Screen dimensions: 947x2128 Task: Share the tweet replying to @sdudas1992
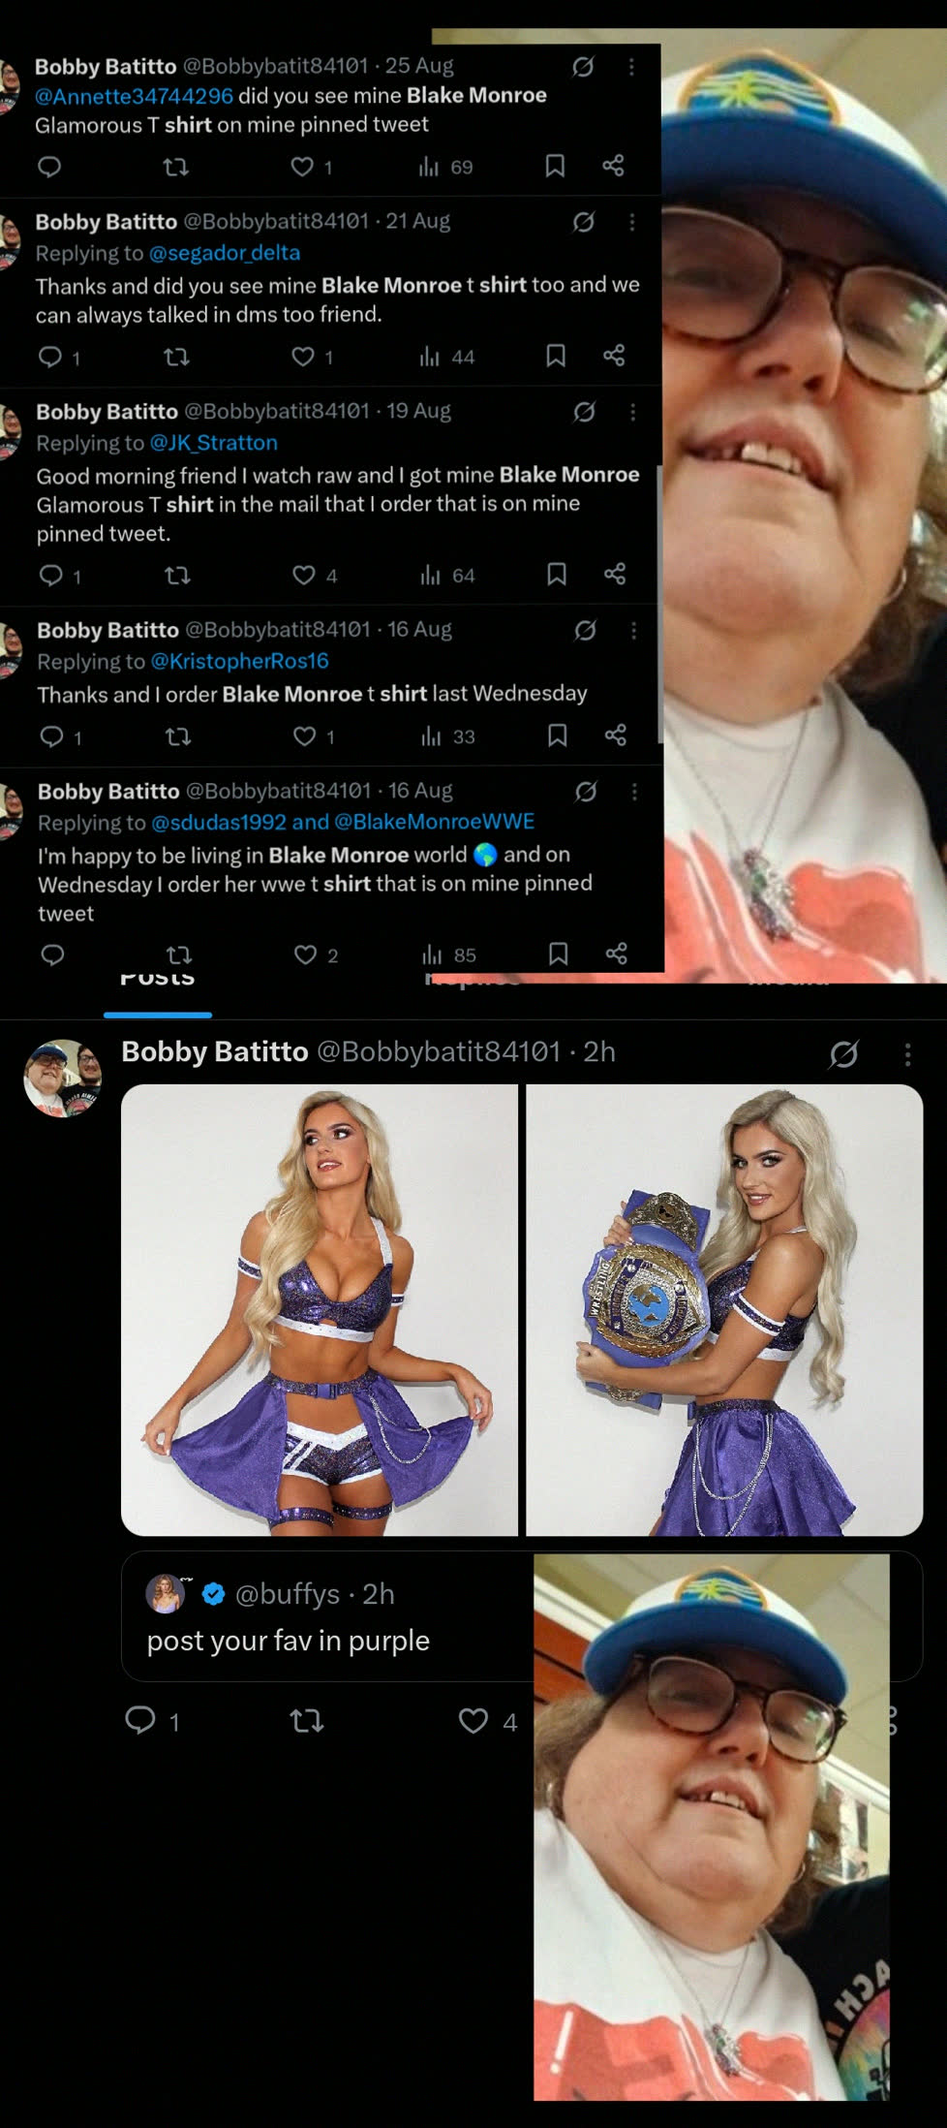[617, 954]
